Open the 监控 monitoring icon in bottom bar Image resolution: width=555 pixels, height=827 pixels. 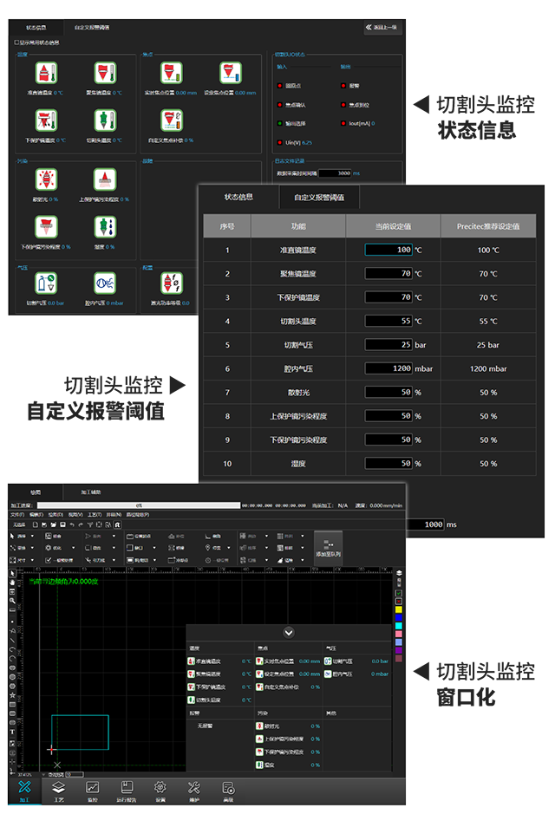[x=92, y=789]
